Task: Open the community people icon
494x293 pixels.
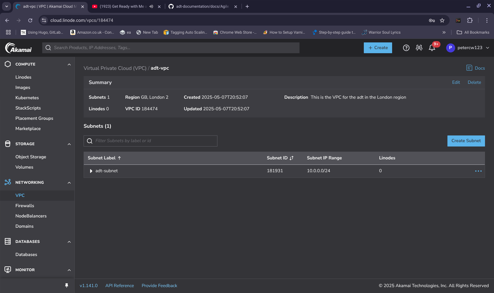Action: [419, 48]
